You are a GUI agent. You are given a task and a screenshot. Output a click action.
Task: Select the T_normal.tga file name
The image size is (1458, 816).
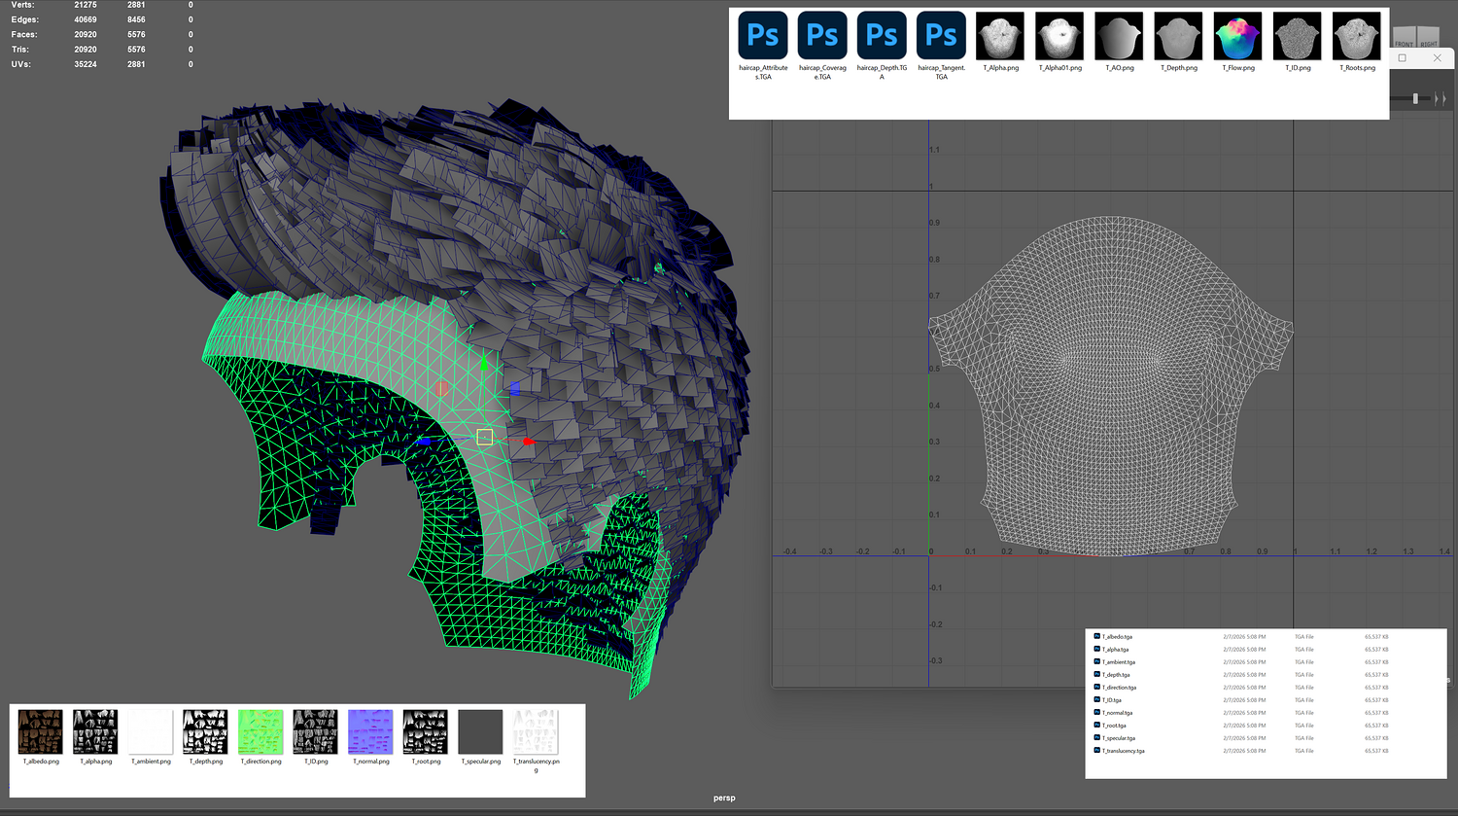1118,713
